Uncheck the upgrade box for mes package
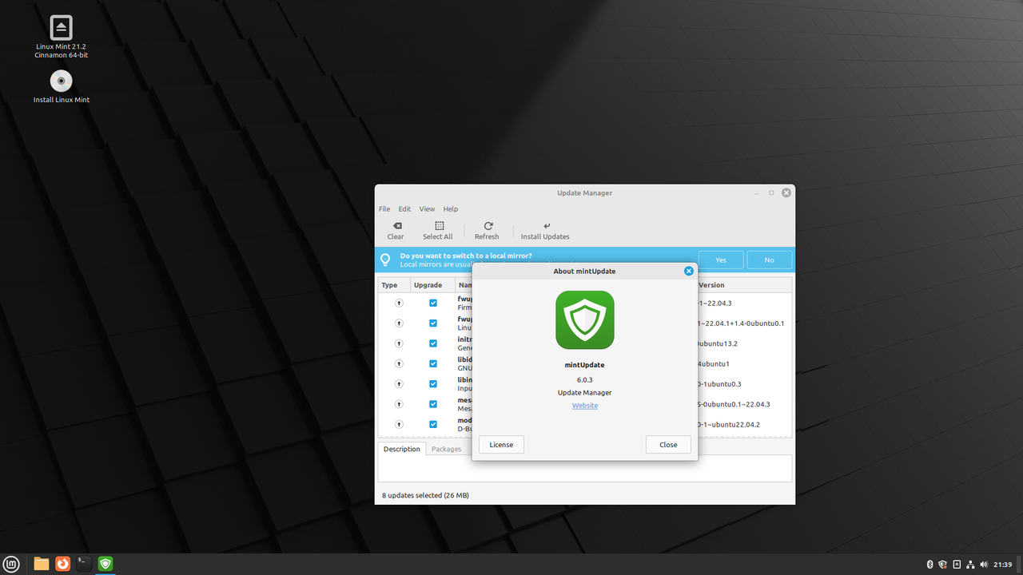The width and height of the screenshot is (1023, 575). [433, 404]
